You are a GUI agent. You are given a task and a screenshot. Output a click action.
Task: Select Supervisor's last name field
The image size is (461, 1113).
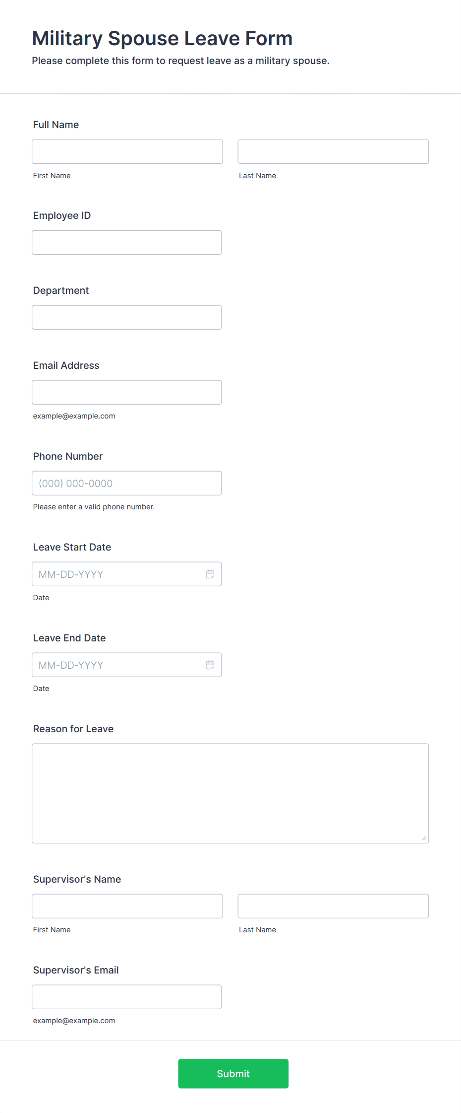click(333, 906)
